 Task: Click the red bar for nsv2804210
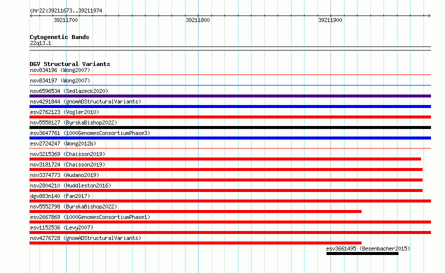(x=226, y=190)
